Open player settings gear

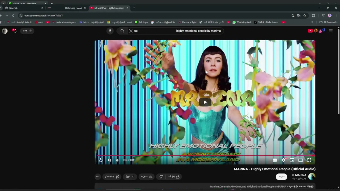click(283, 160)
